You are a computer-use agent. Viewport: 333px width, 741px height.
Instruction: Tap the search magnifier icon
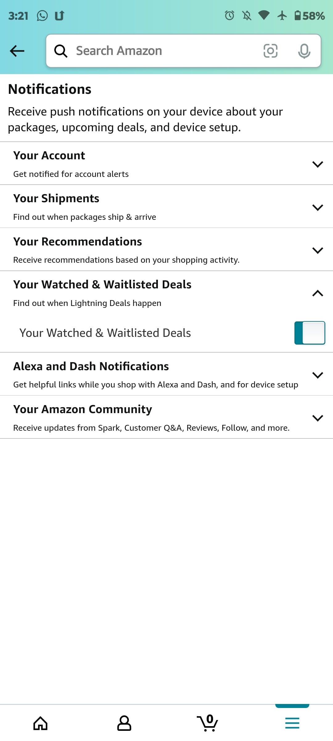61,51
